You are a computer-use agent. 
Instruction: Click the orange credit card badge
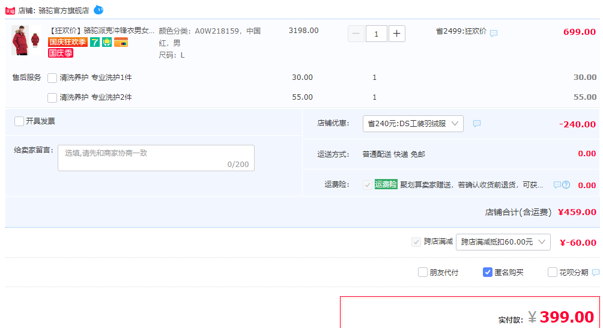[x=121, y=42]
